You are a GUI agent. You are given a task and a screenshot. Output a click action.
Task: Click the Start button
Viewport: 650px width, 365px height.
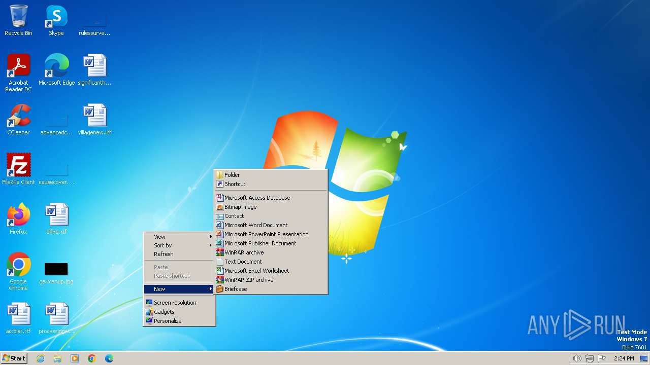14,358
